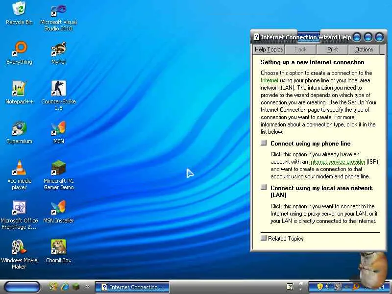392x294 pixels.
Task: Select the Supermium browser shortcut
Action: (19, 132)
